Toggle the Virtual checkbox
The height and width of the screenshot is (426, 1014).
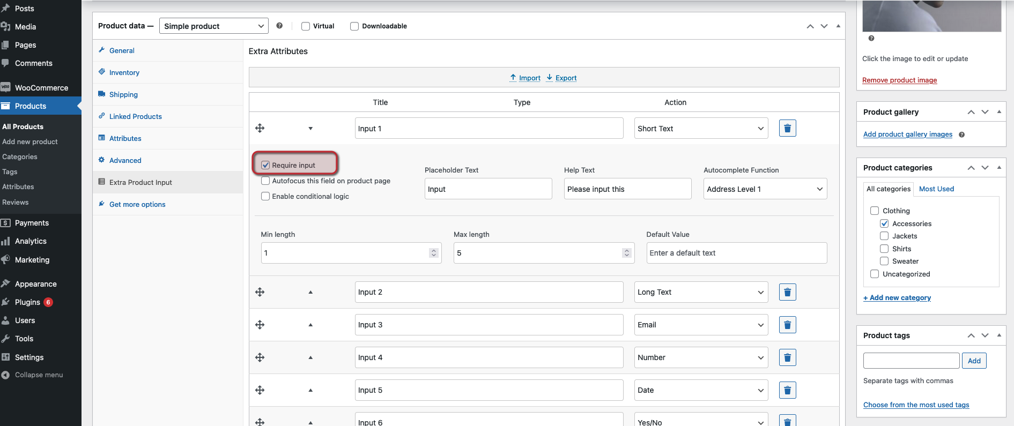[306, 26]
